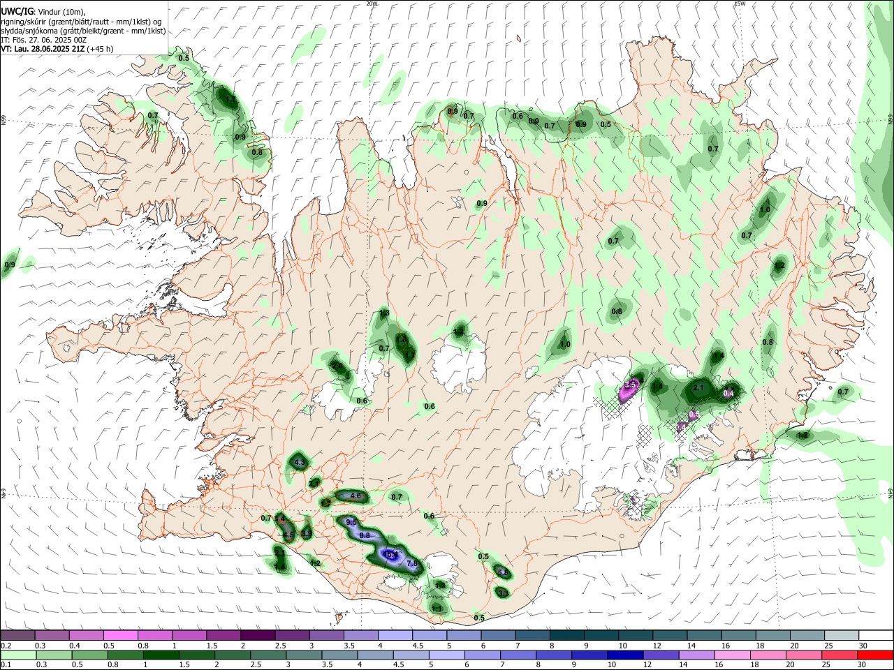This screenshot has width=894, height=670.
Task: Click the "8.8" rainfall value on the map
Action: point(365,535)
